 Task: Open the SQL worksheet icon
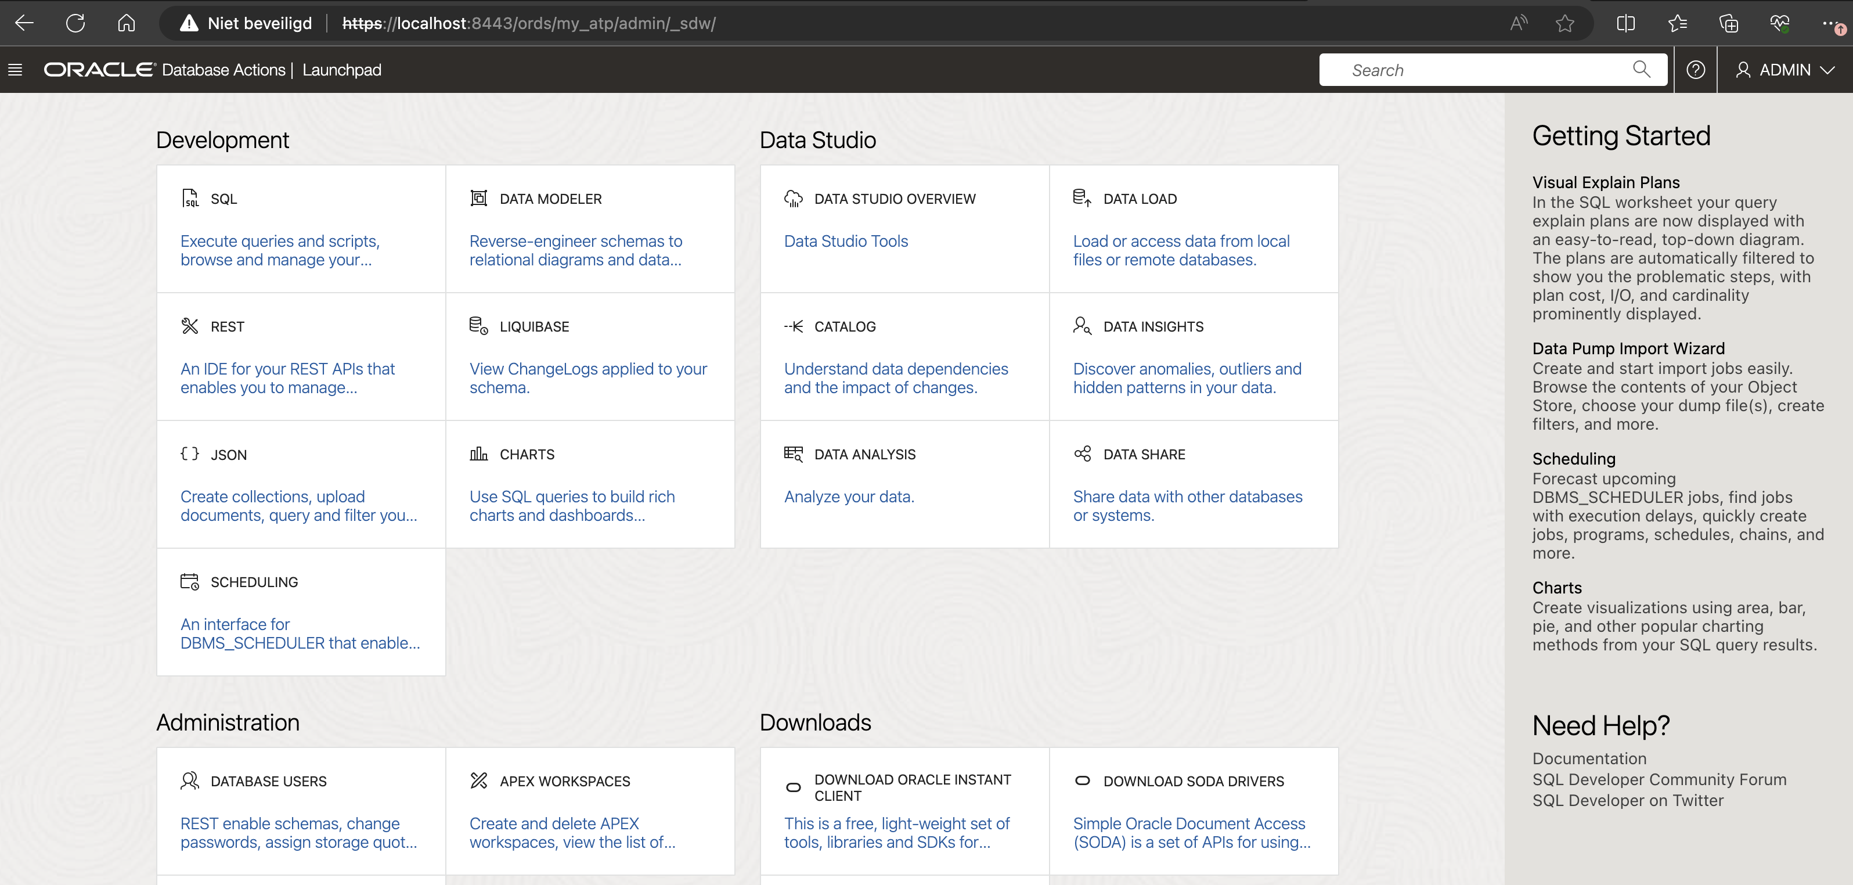coord(190,199)
